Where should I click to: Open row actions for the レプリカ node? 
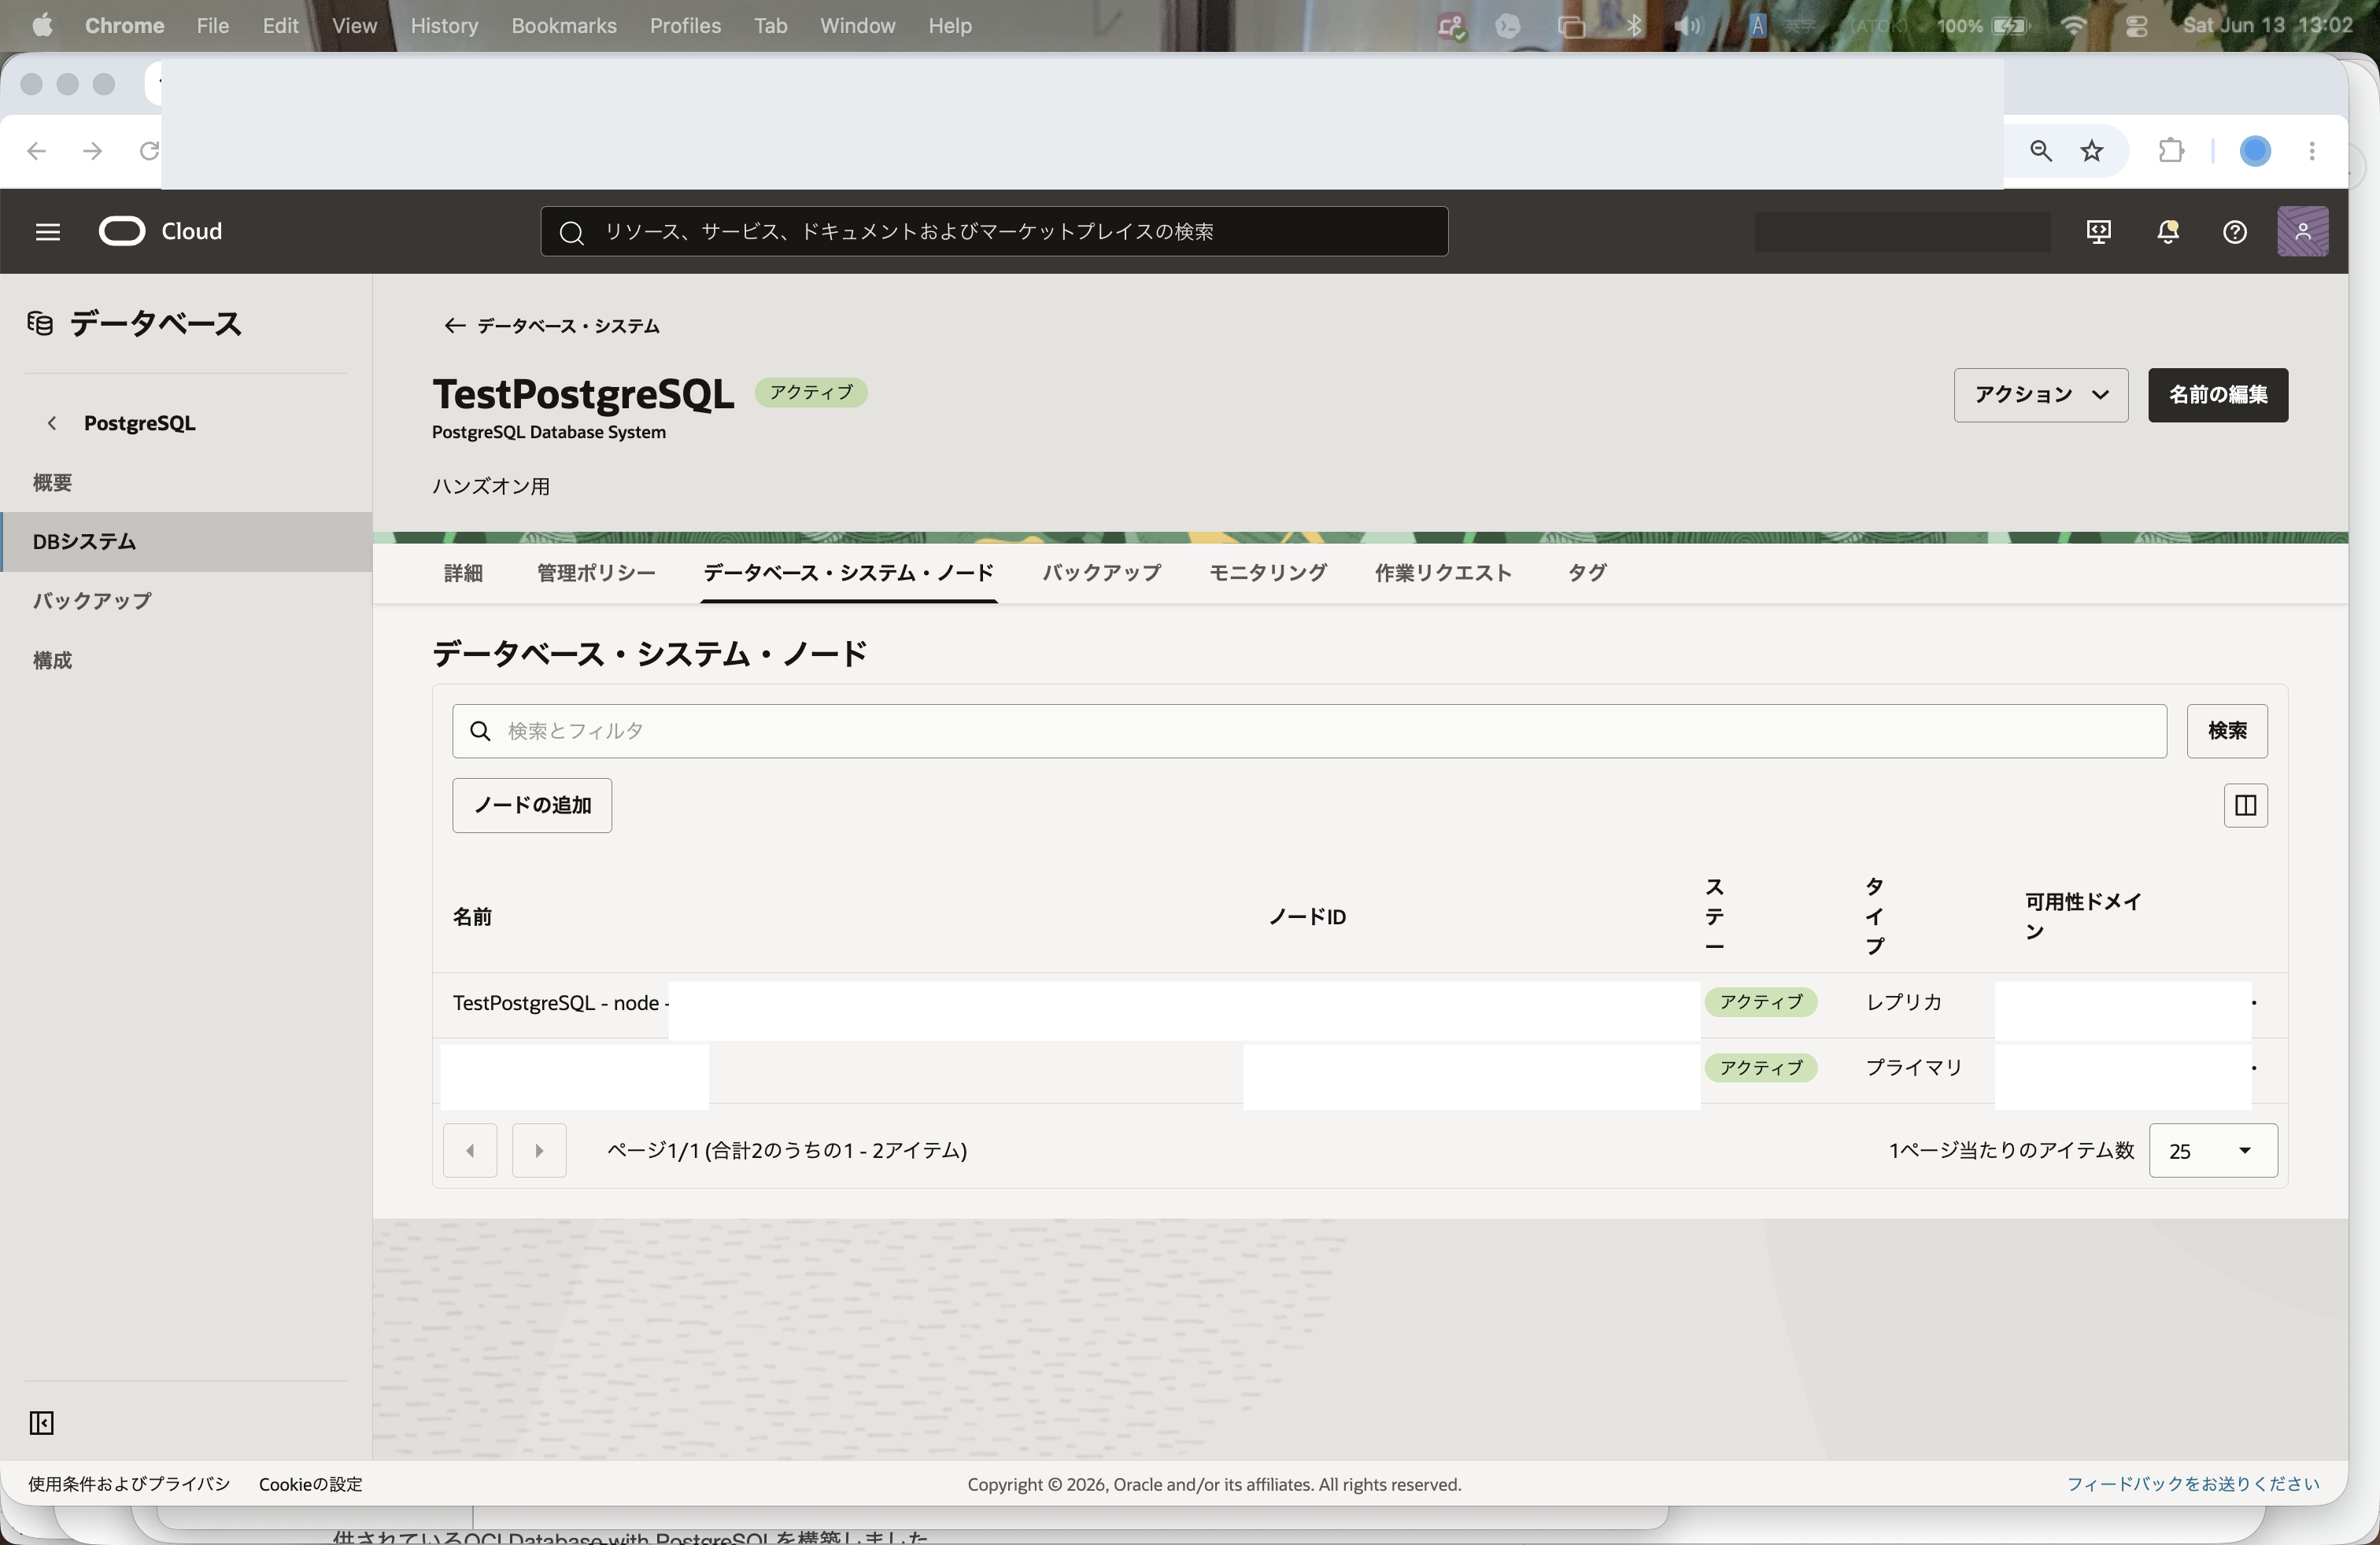coord(2253,1002)
